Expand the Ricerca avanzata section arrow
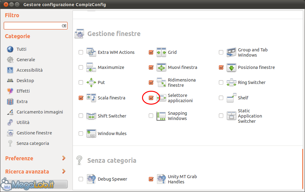 coord(64,171)
